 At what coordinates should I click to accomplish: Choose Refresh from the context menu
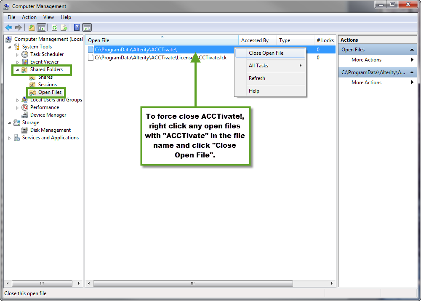pos(270,78)
